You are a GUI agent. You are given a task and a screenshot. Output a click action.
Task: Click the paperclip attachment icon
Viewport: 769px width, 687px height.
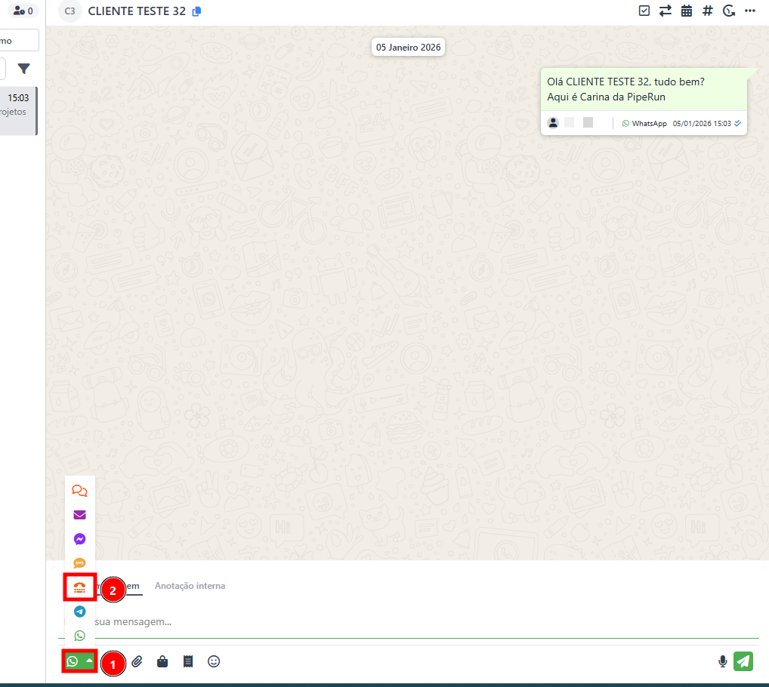click(x=137, y=662)
